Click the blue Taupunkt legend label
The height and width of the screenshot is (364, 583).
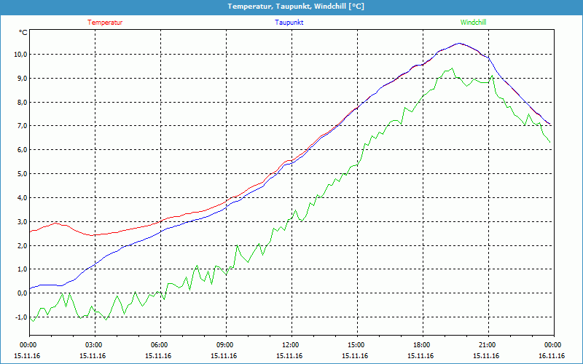[x=289, y=23]
